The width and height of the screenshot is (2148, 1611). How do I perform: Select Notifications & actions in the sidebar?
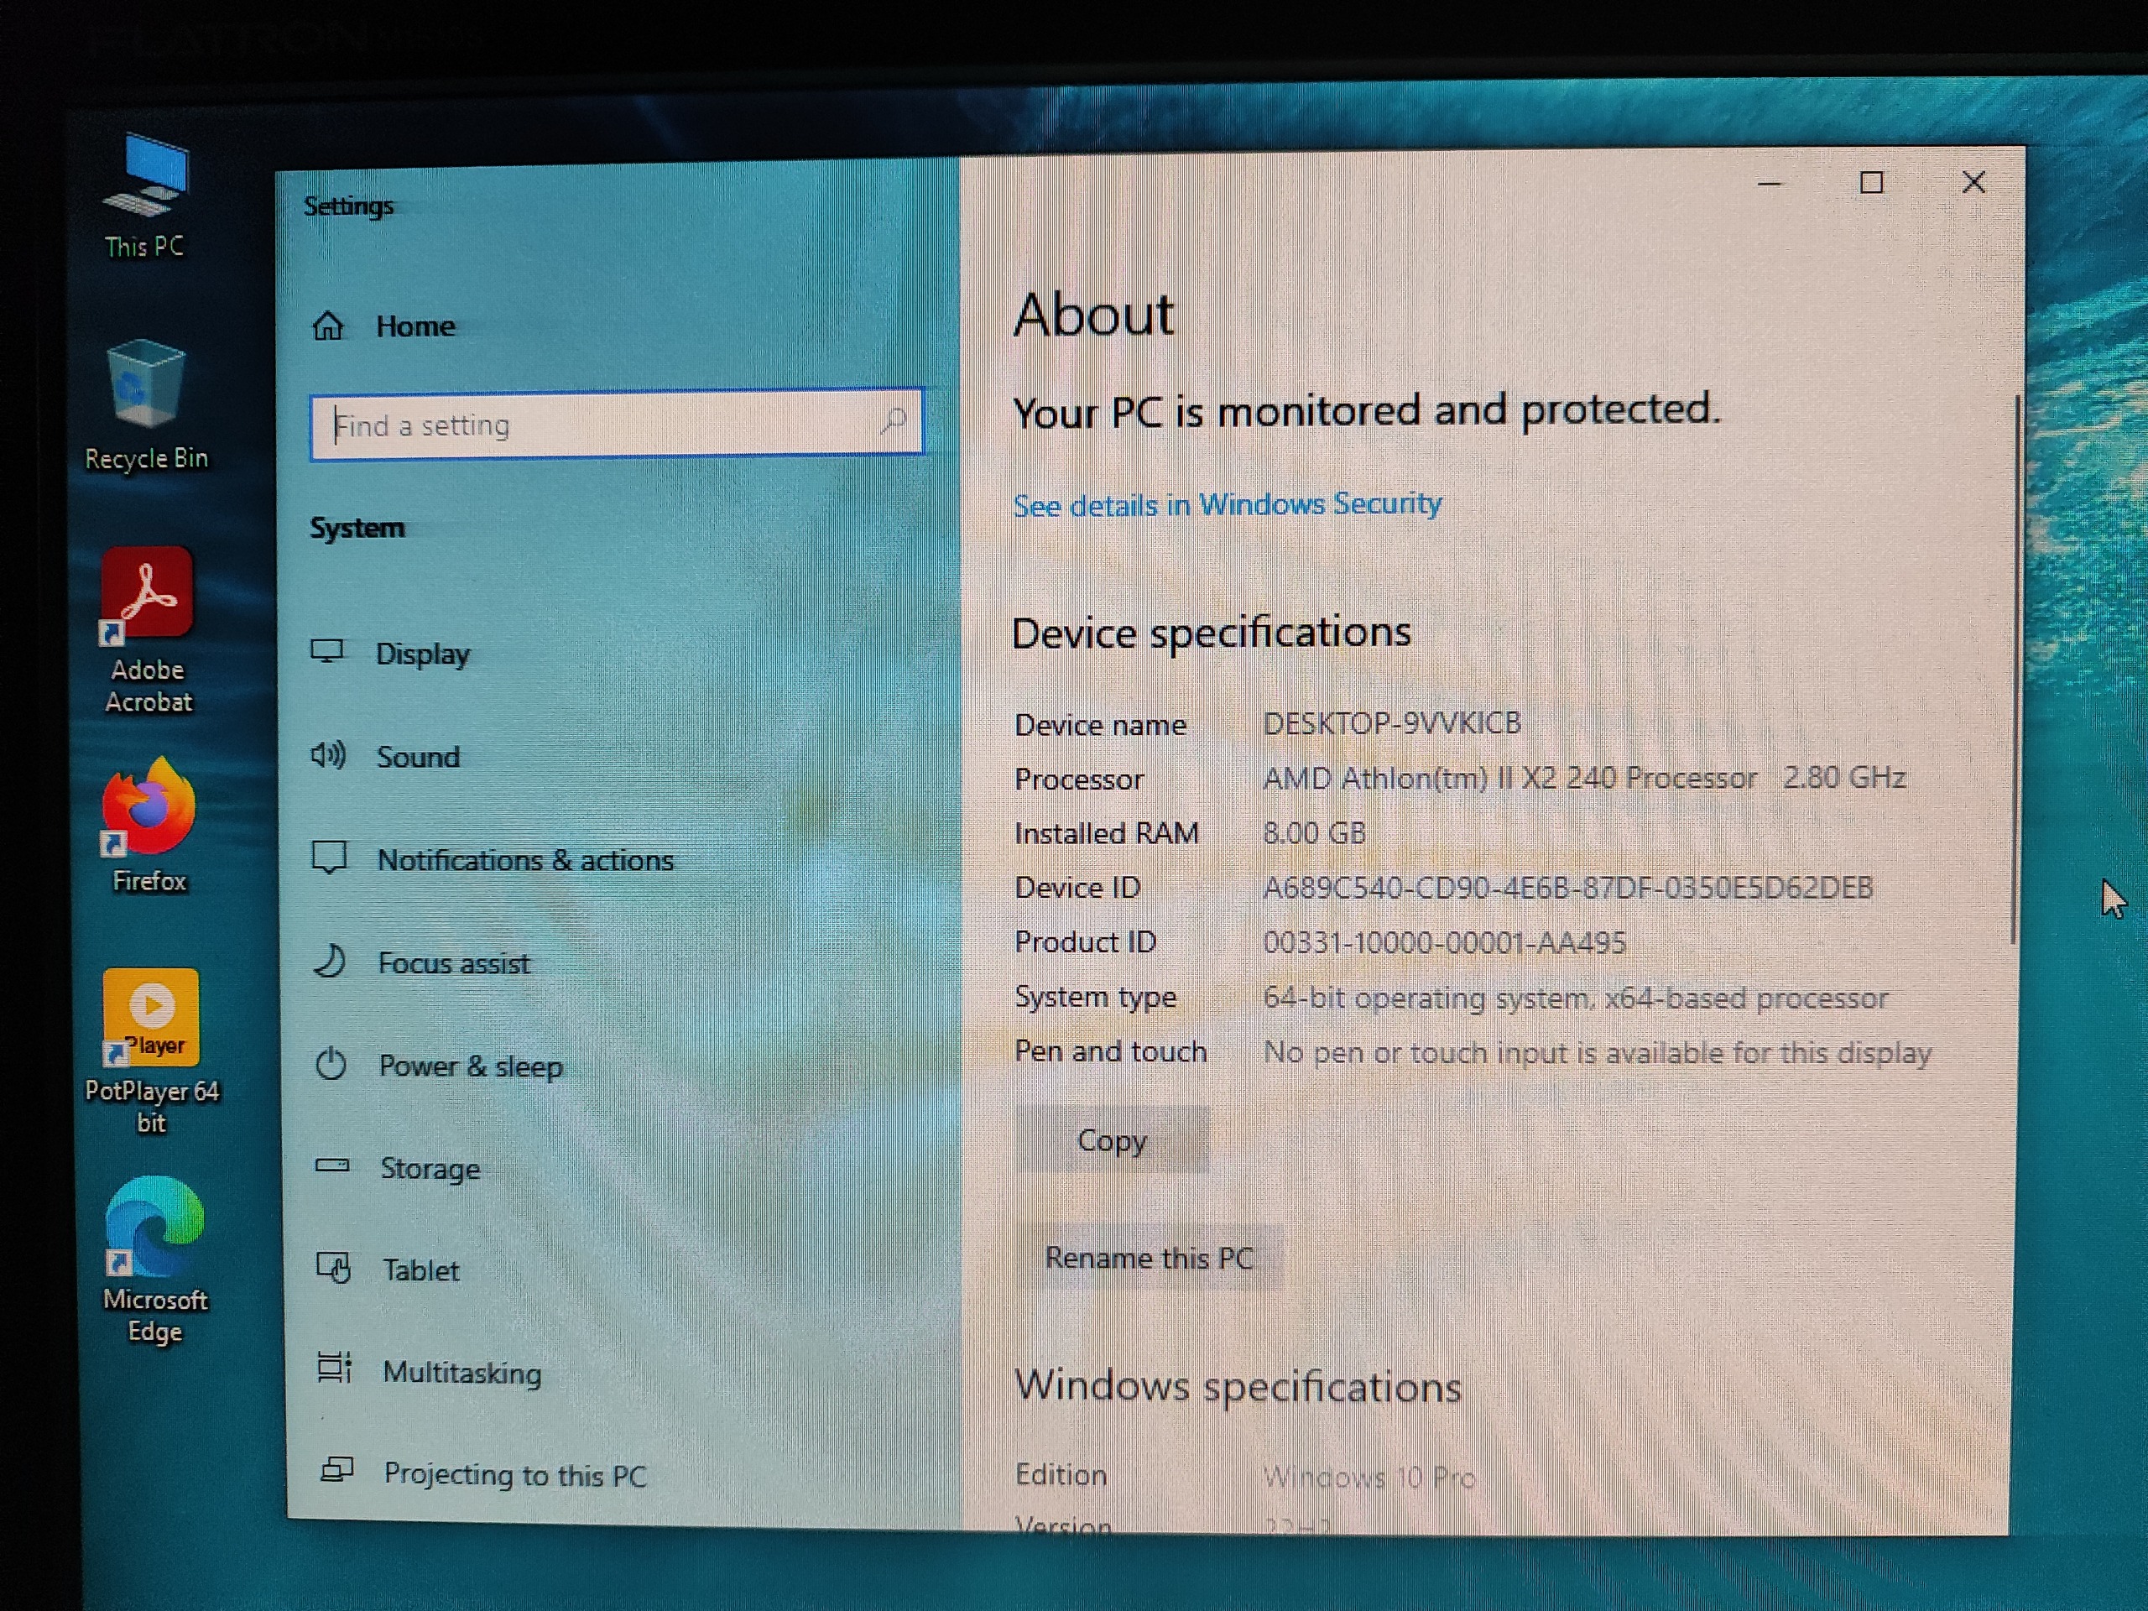click(524, 859)
